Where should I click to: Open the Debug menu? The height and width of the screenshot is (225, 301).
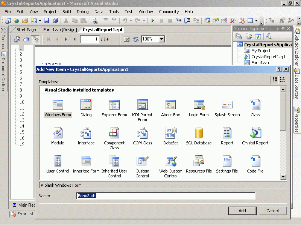(x=83, y=12)
